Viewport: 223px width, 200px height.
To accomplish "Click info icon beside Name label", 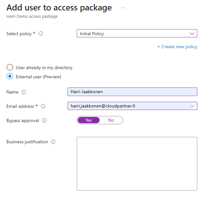I will tap(24, 92).
